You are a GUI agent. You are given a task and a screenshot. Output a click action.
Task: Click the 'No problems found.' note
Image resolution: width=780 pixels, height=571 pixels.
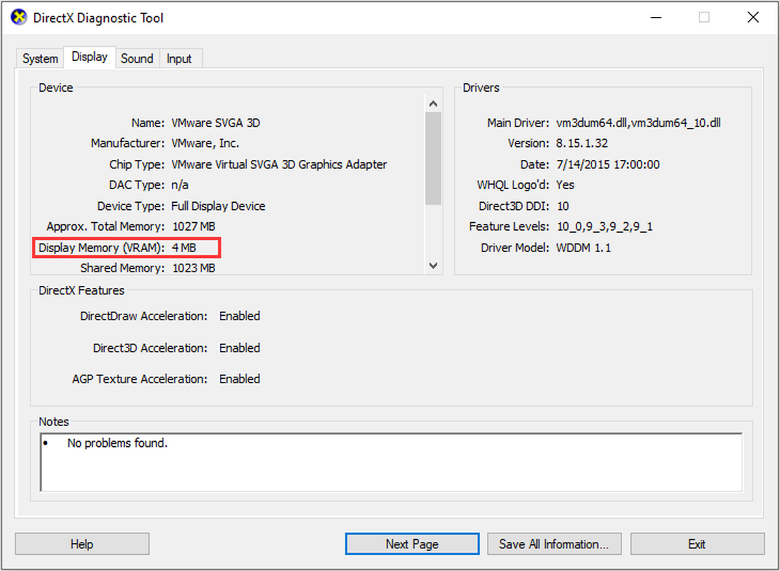coord(118,444)
